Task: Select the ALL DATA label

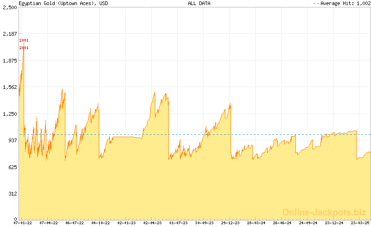Action: point(199,3)
